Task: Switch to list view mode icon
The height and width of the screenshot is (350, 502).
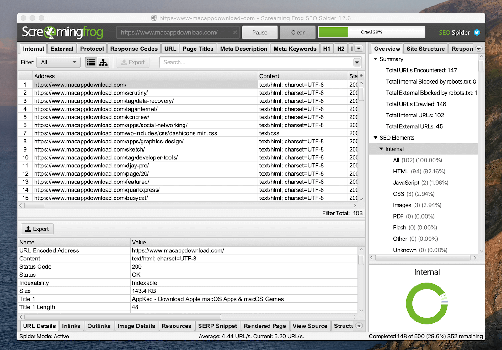Action: (91, 62)
